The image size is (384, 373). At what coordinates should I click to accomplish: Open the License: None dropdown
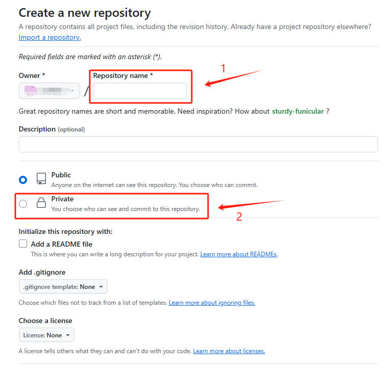coord(46,335)
